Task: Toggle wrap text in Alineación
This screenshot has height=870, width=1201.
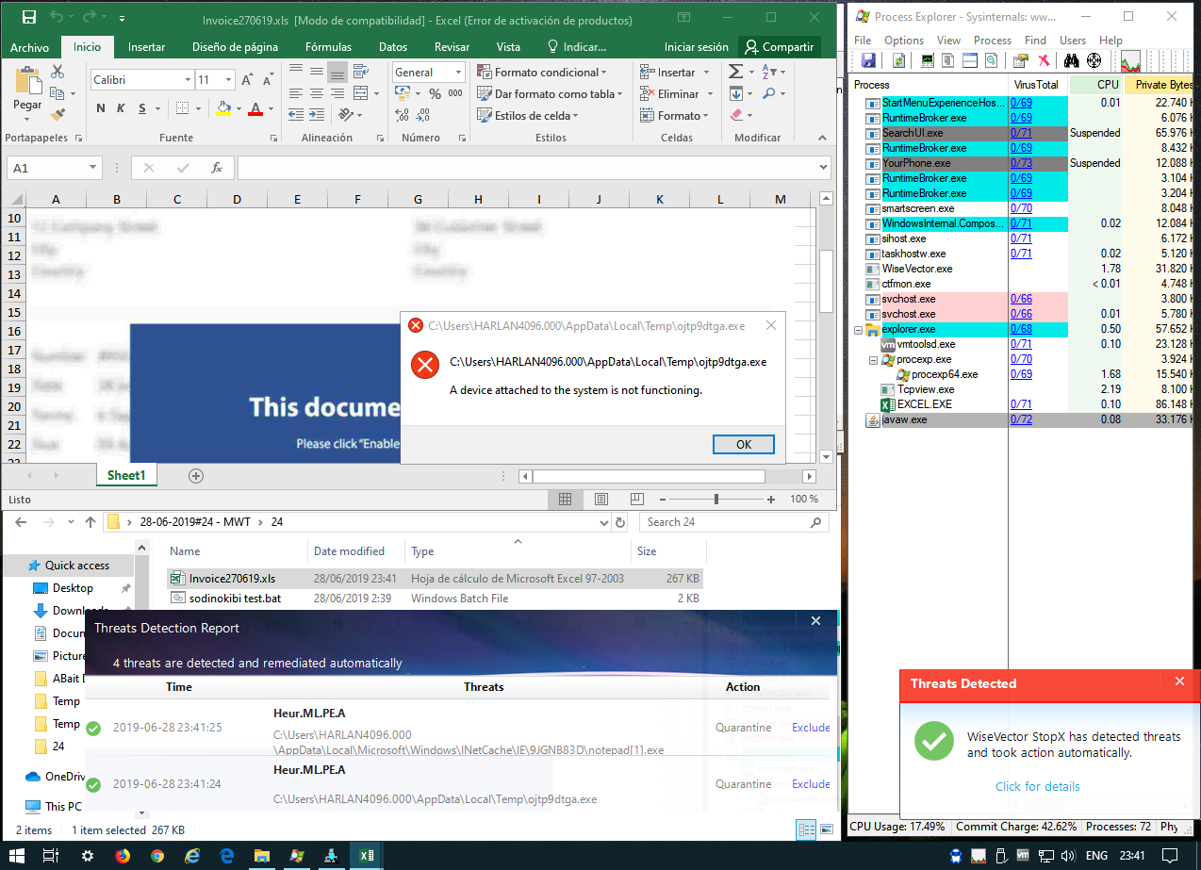Action: [x=359, y=72]
